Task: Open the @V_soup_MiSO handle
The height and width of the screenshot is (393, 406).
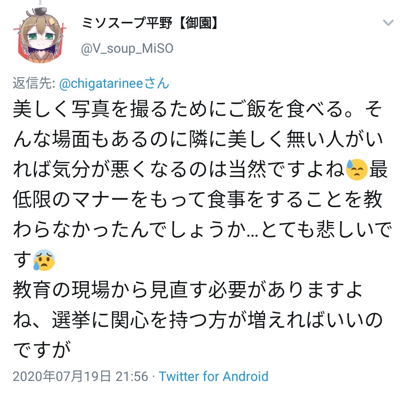Action: pyautogui.click(x=127, y=49)
